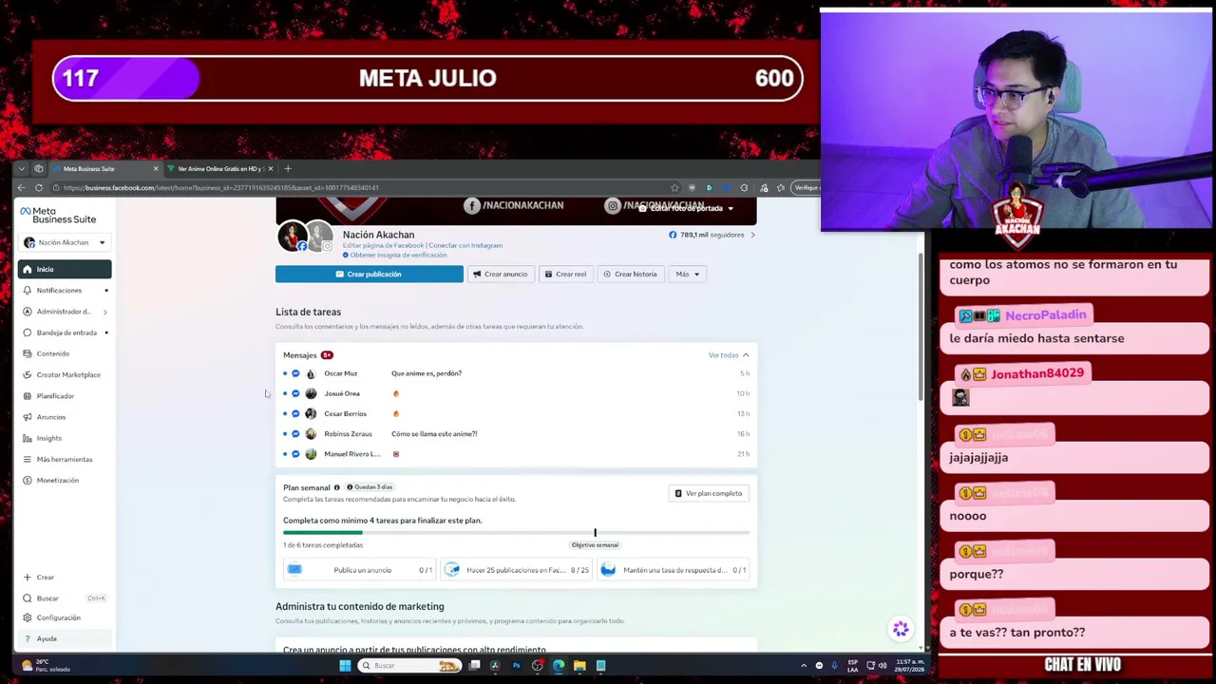Click the plus icon next to Crear

[28, 578]
